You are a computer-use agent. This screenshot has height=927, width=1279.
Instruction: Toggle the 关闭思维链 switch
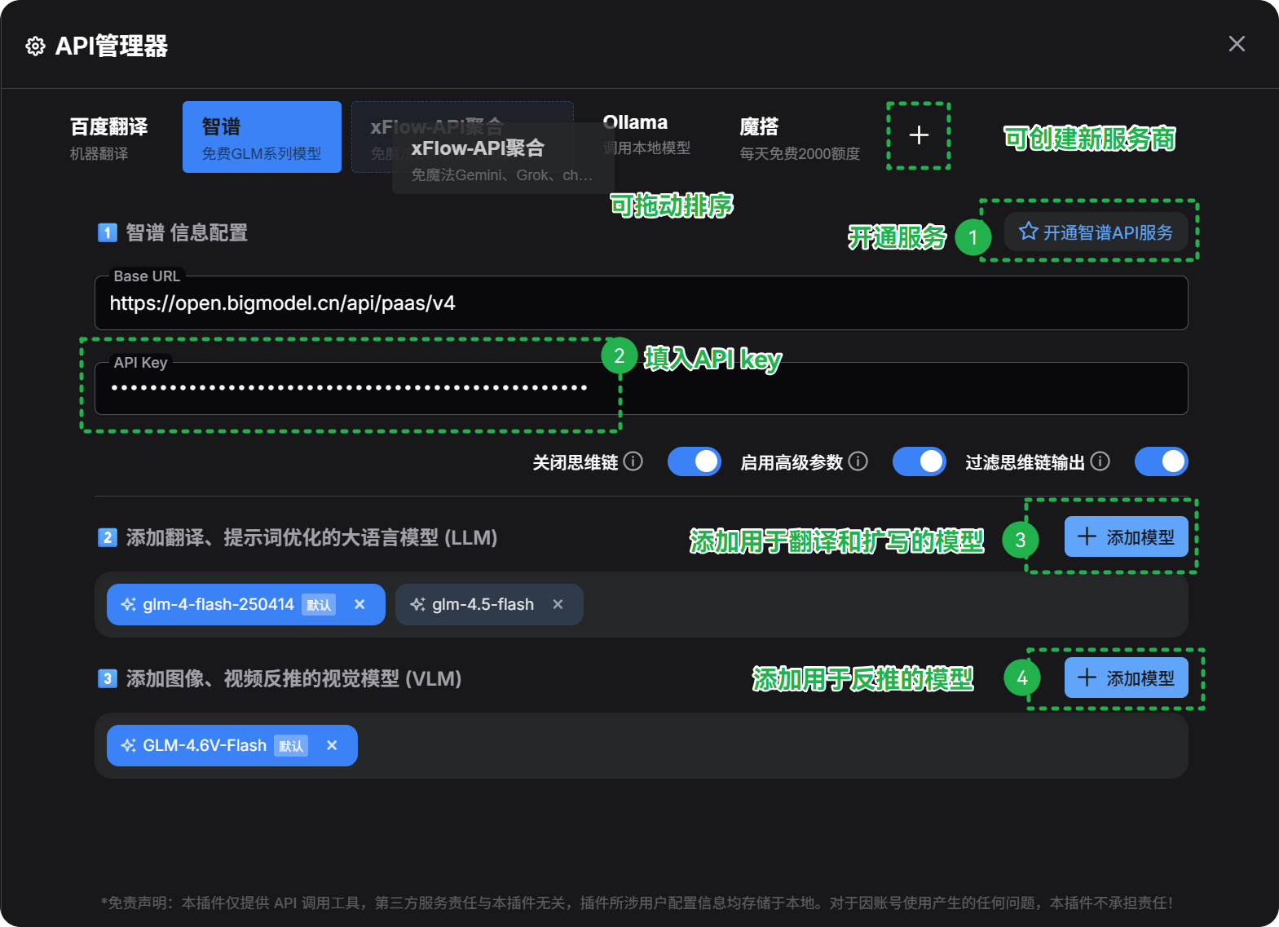[695, 461]
